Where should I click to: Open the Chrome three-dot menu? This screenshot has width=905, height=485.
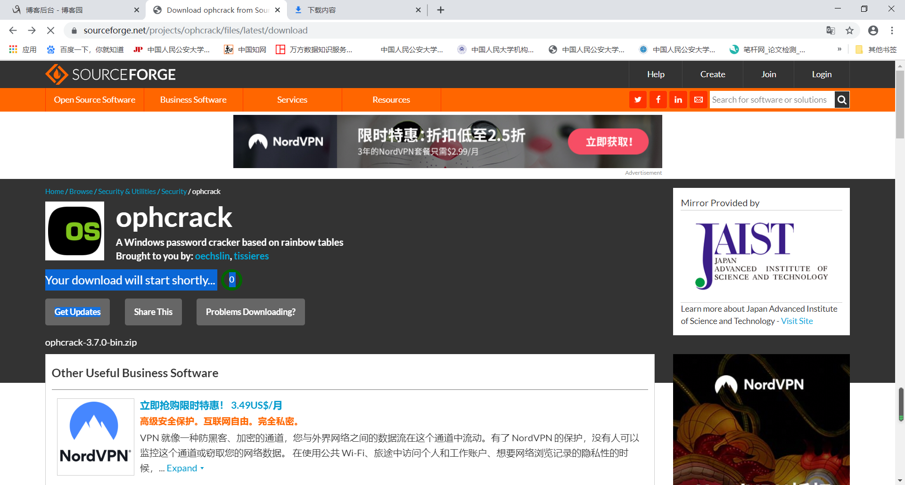pos(892,31)
